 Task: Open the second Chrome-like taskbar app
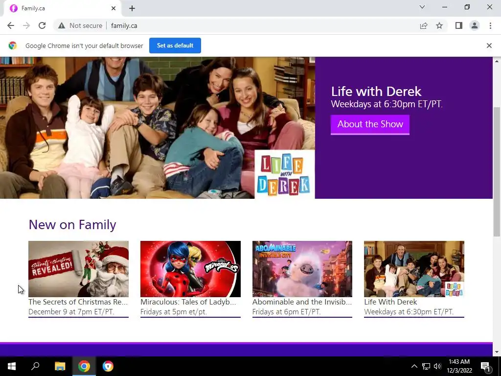pyautogui.click(x=108, y=366)
